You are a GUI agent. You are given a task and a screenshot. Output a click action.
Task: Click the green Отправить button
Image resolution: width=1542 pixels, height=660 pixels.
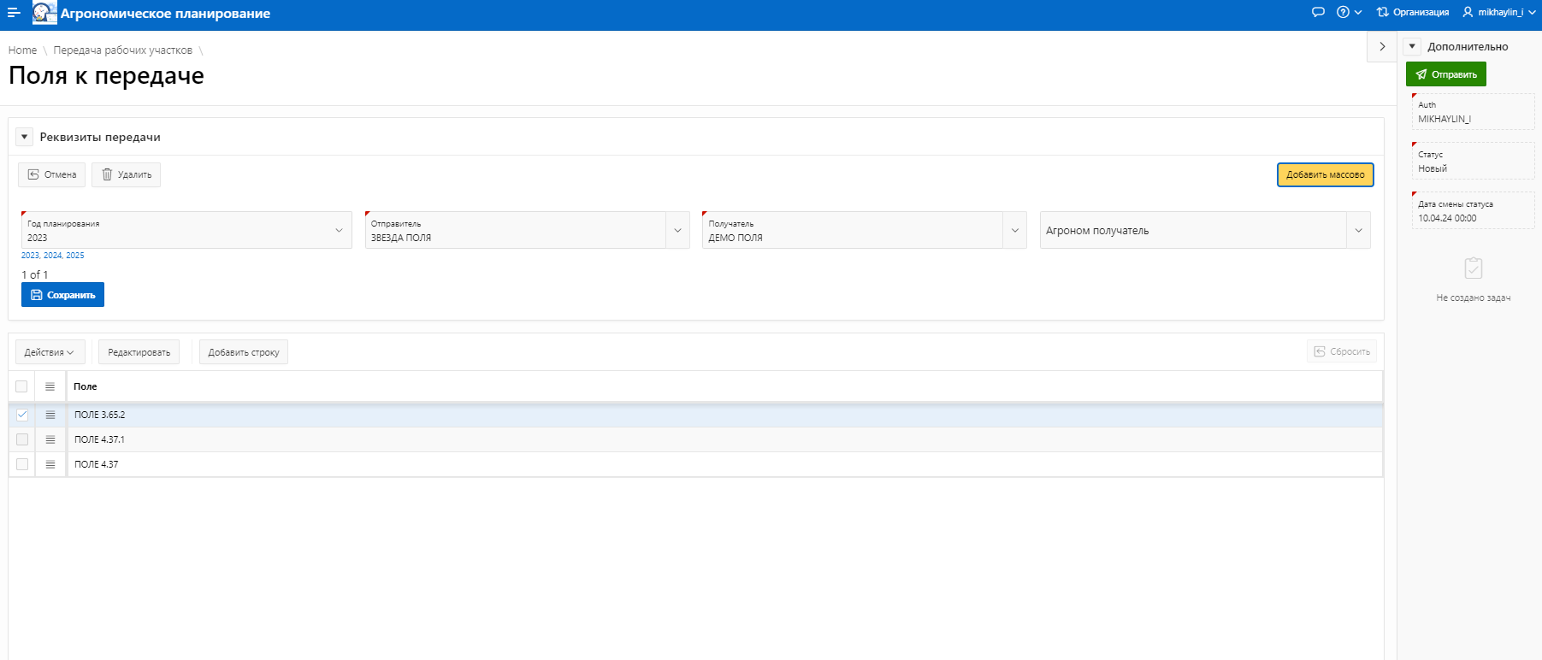pos(1445,74)
